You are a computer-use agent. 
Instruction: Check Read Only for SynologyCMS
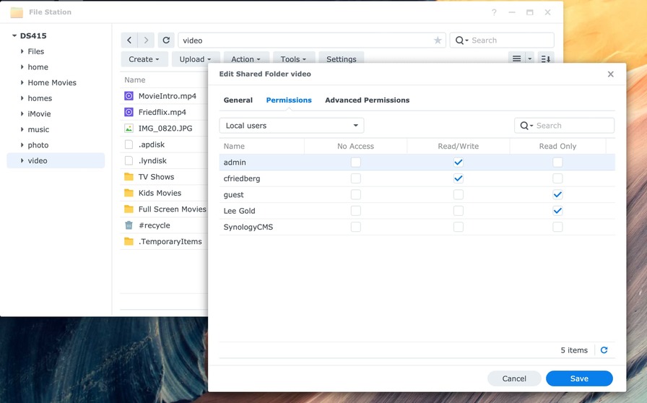[557, 227]
